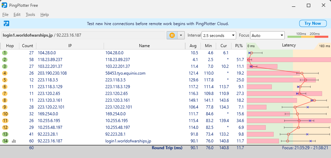Open the Help menu
This screenshot has width=331, height=158.
[x=45, y=15]
